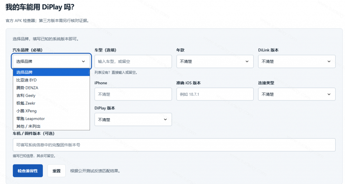This screenshot has width=345, height=184.
Task: Choose 其他 / 未列出 option
Action: click(x=51, y=126)
